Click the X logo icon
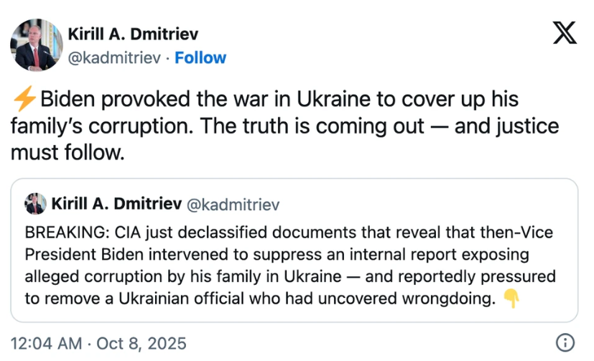Viewport: 594px width, 361px height. click(x=565, y=32)
